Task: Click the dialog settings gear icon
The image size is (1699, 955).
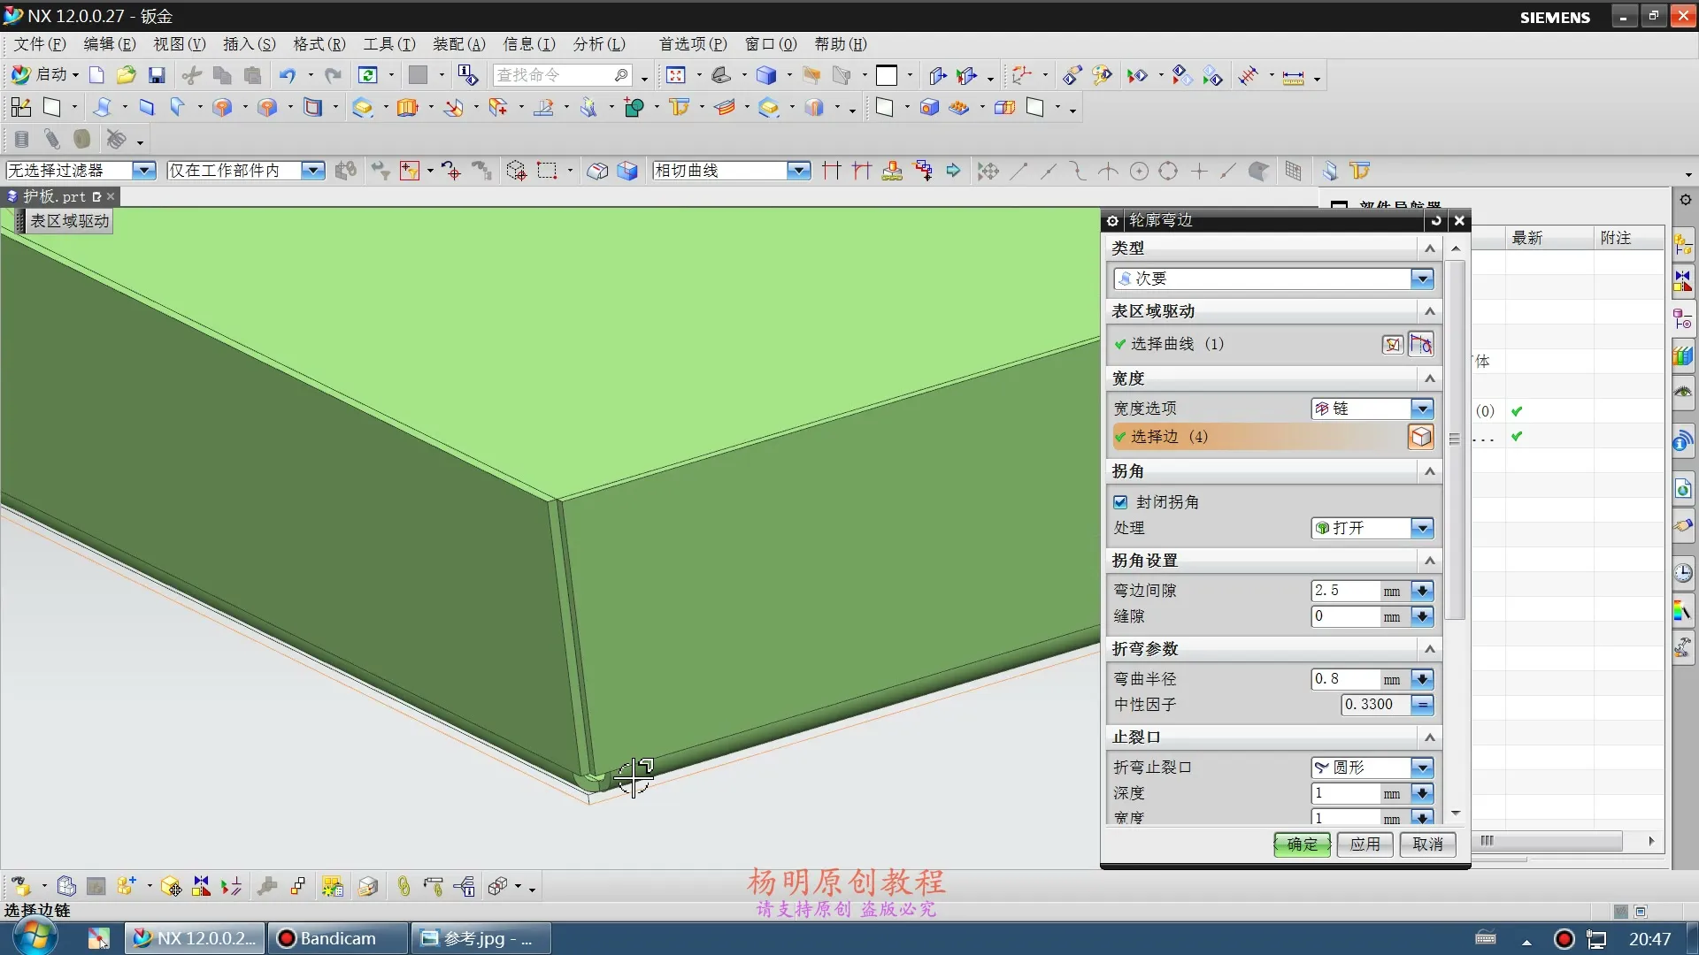Action: point(1113,220)
